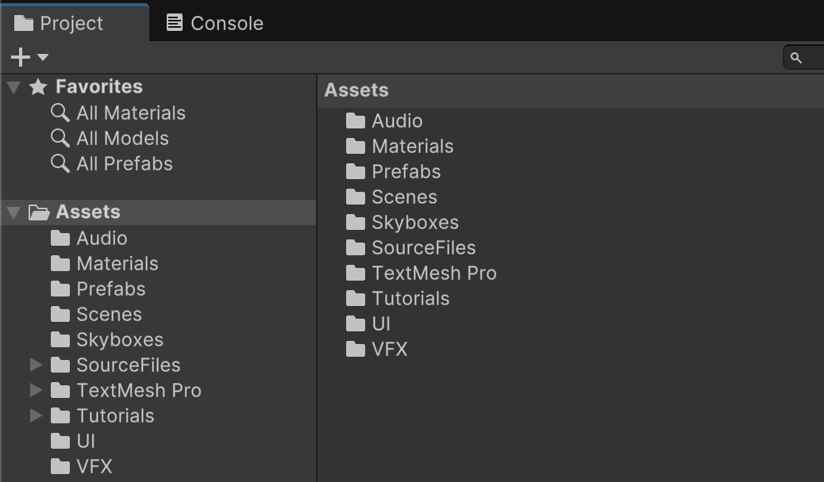Select All Materials saved search
Image resolution: width=824 pixels, height=482 pixels.
click(117, 113)
